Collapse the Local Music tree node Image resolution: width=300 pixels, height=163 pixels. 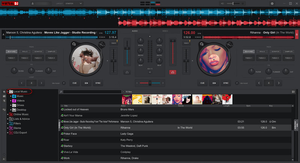pos(8,92)
